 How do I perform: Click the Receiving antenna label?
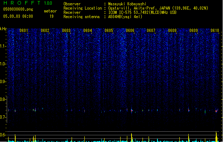(82, 17)
